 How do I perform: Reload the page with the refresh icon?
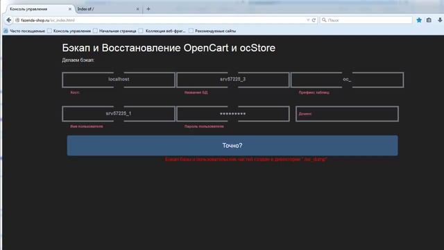(x=314, y=20)
